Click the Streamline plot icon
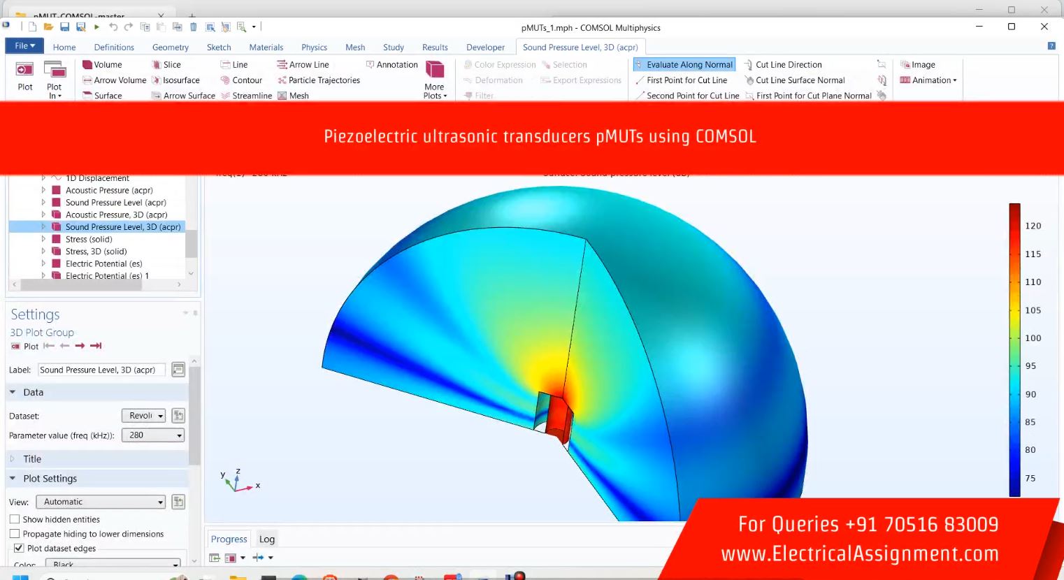The height and width of the screenshot is (580, 1064). pyautogui.click(x=226, y=96)
